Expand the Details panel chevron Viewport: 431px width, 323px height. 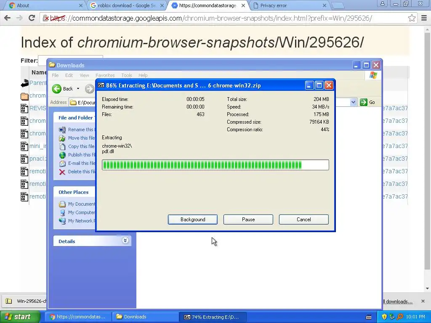pyautogui.click(x=125, y=241)
